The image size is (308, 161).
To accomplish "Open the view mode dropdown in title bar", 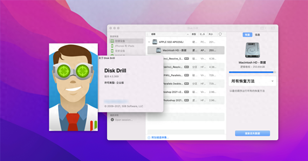I will [x=263, y=28].
